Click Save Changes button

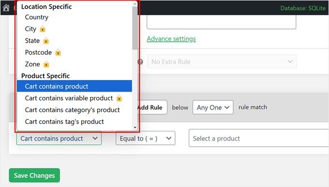[x=34, y=175]
